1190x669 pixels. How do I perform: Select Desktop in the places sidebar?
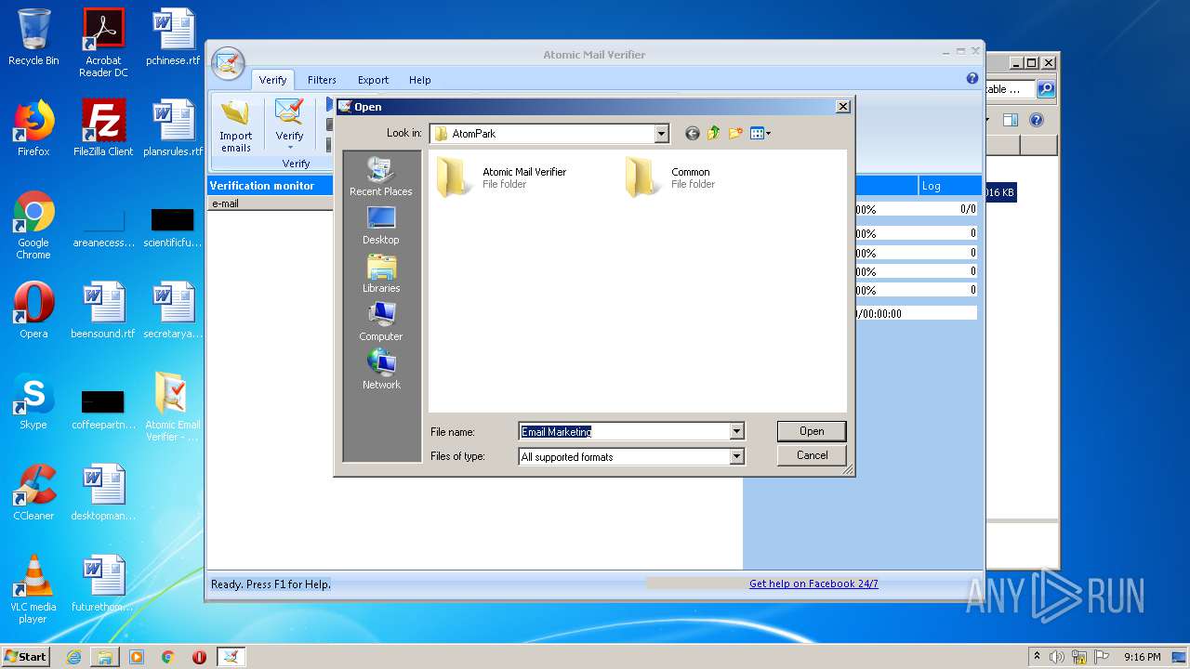point(381,226)
